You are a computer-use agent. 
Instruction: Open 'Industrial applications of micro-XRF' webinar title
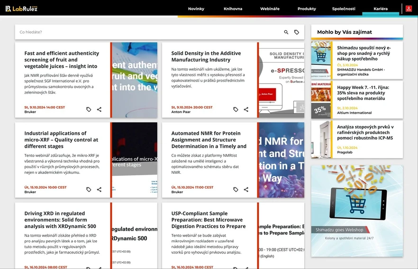click(x=61, y=140)
